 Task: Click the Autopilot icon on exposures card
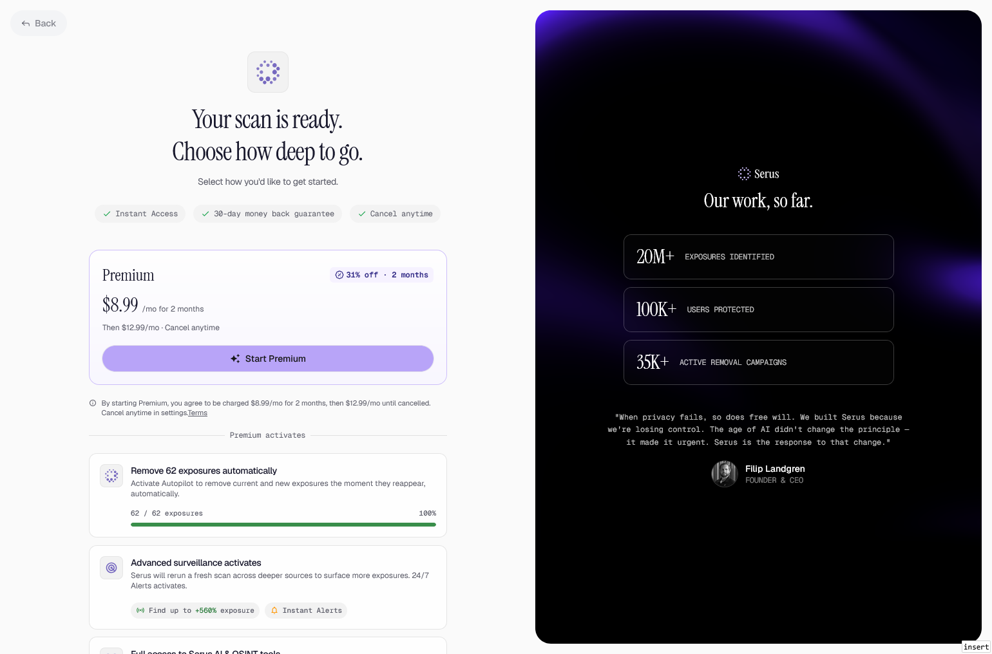point(111,476)
